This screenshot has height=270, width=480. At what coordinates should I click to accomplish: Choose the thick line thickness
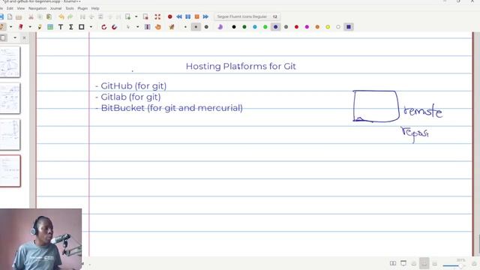point(206,27)
